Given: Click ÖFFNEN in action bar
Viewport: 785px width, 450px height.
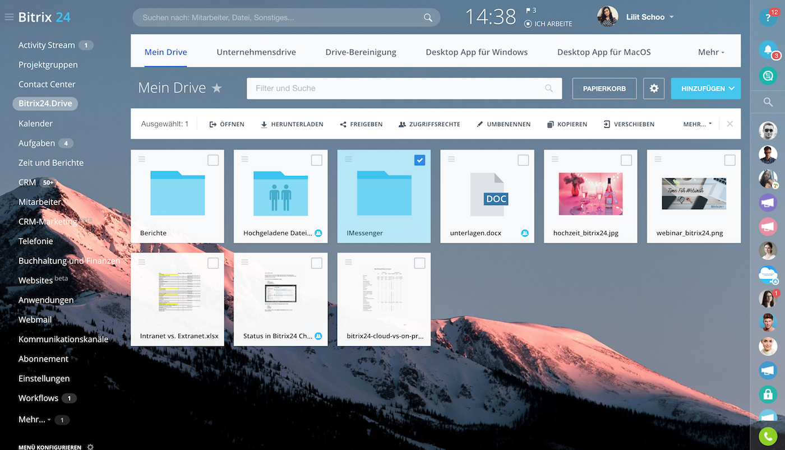Looking at the screenshot, I should pos(227,124).
